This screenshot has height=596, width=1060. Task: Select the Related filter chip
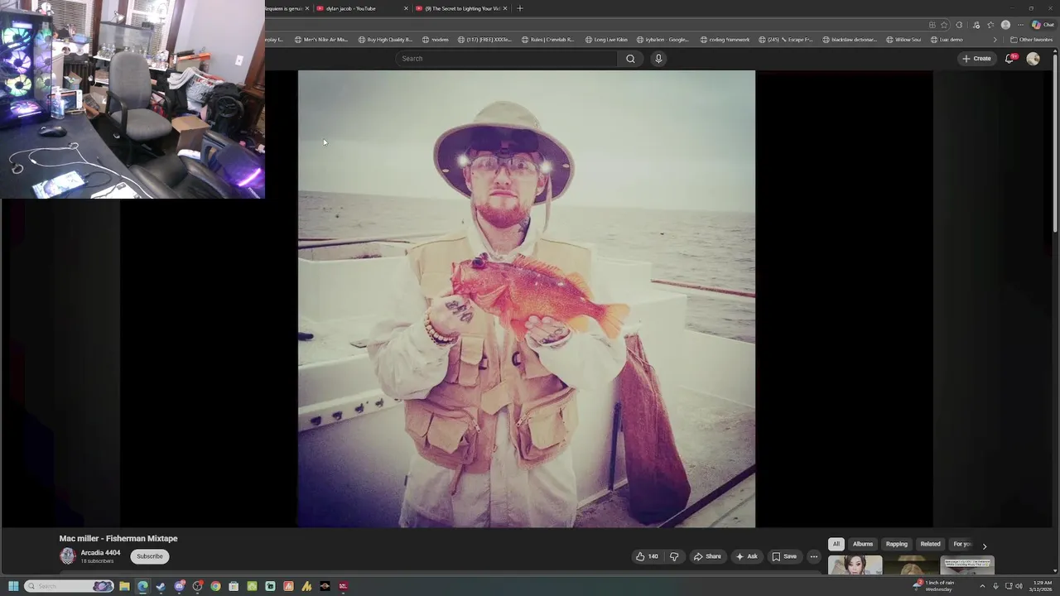931,544
